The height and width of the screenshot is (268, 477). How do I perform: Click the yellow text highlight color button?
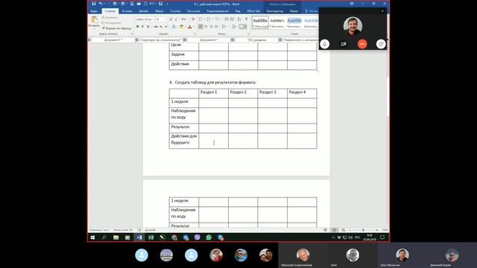tap(182, 27)
